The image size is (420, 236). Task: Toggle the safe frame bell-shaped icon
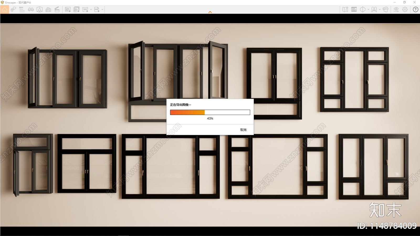[40, 9]
